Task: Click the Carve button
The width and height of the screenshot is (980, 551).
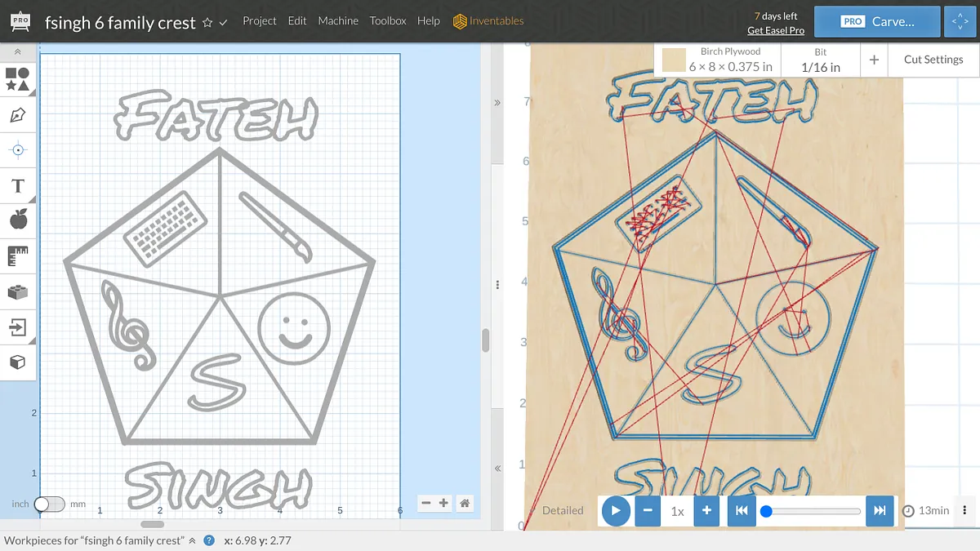Action: pos(876,22)
